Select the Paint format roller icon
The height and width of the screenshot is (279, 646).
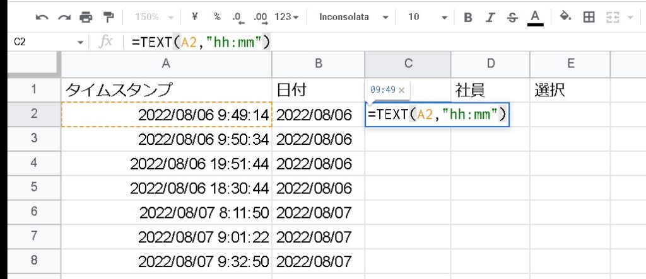point(109,17)
